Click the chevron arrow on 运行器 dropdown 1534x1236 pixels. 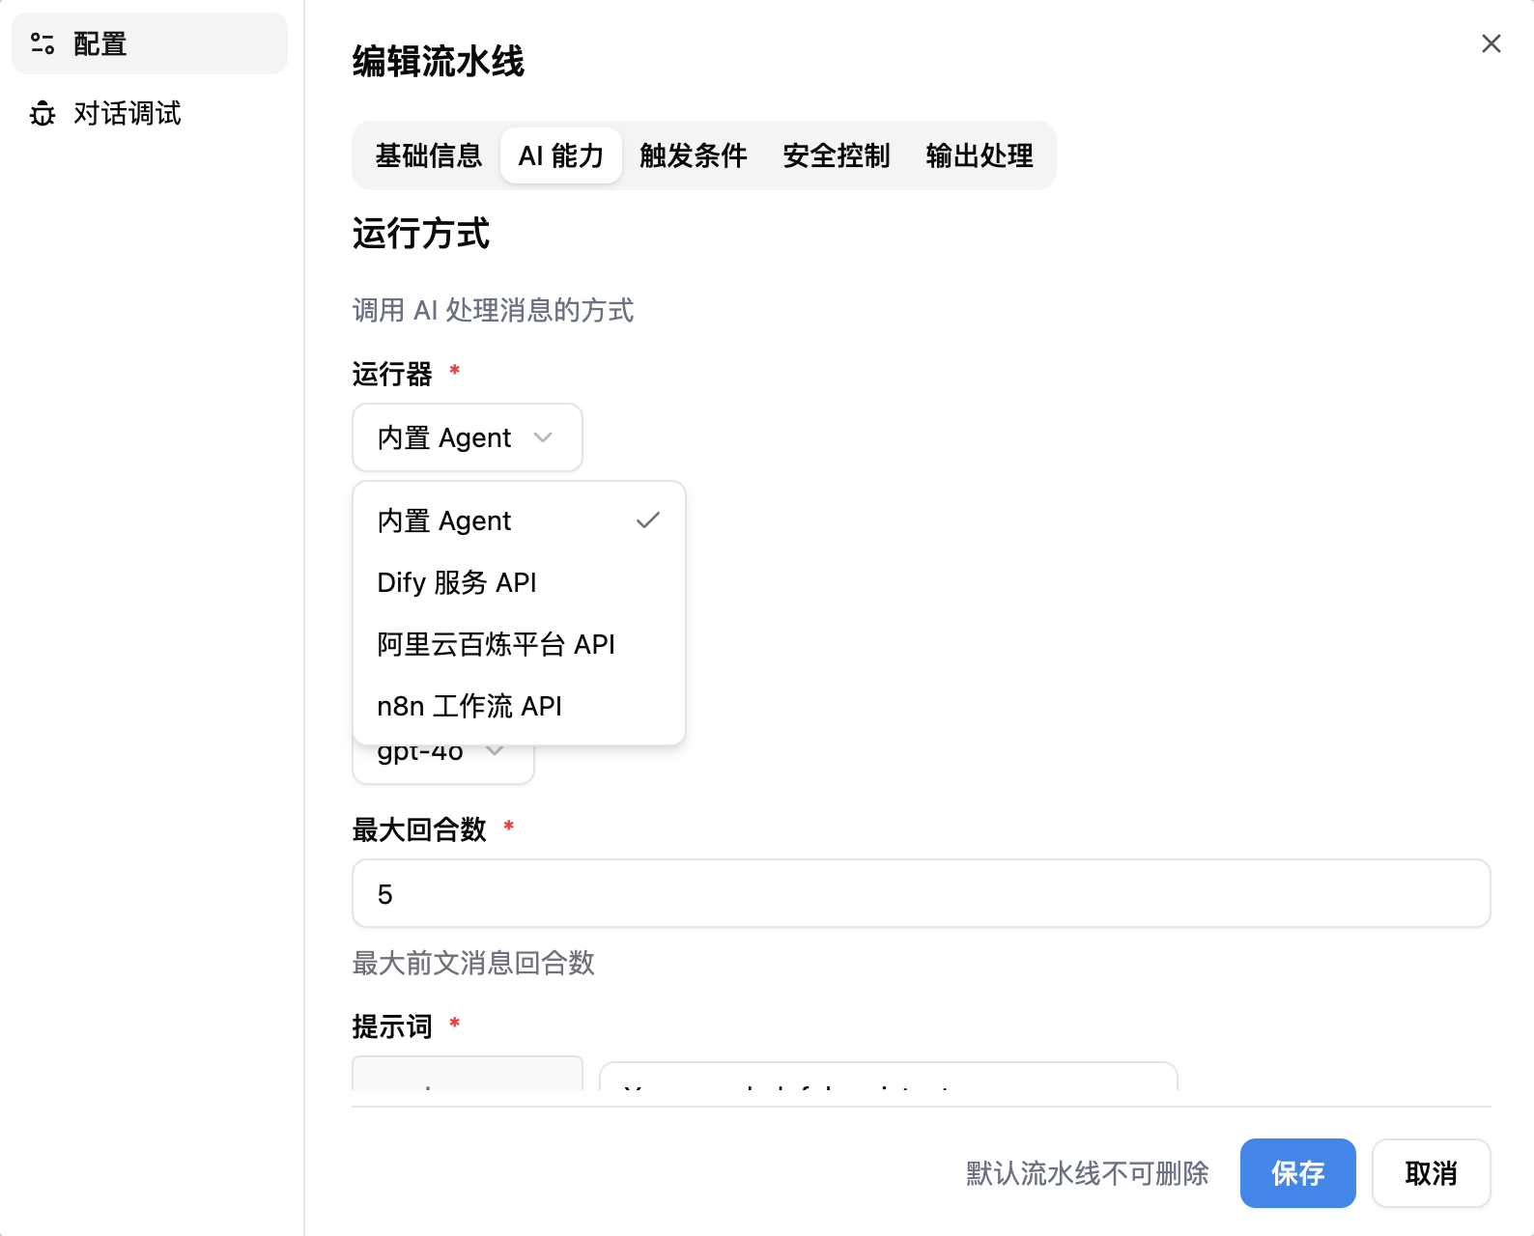(x=543, y=437)
